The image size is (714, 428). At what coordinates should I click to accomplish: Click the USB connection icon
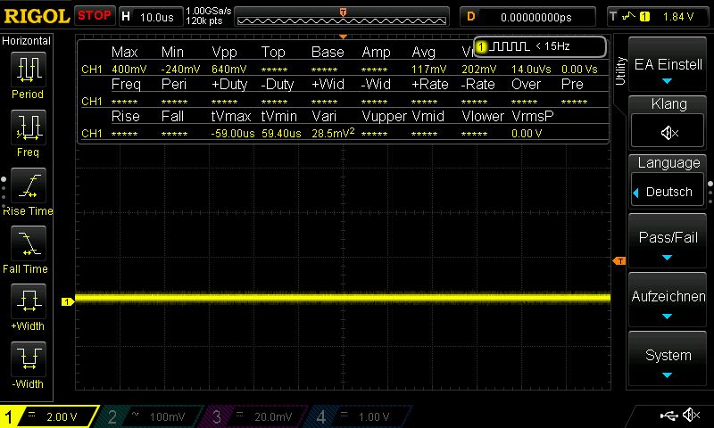668,416
